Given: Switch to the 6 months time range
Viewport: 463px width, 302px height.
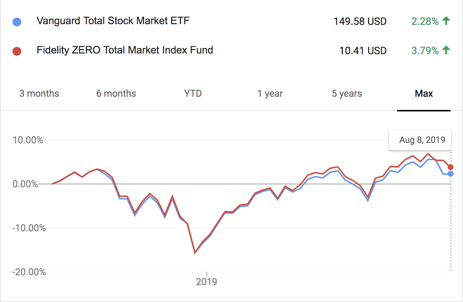Looking at the screenshot, I should [x=116, y=93].
